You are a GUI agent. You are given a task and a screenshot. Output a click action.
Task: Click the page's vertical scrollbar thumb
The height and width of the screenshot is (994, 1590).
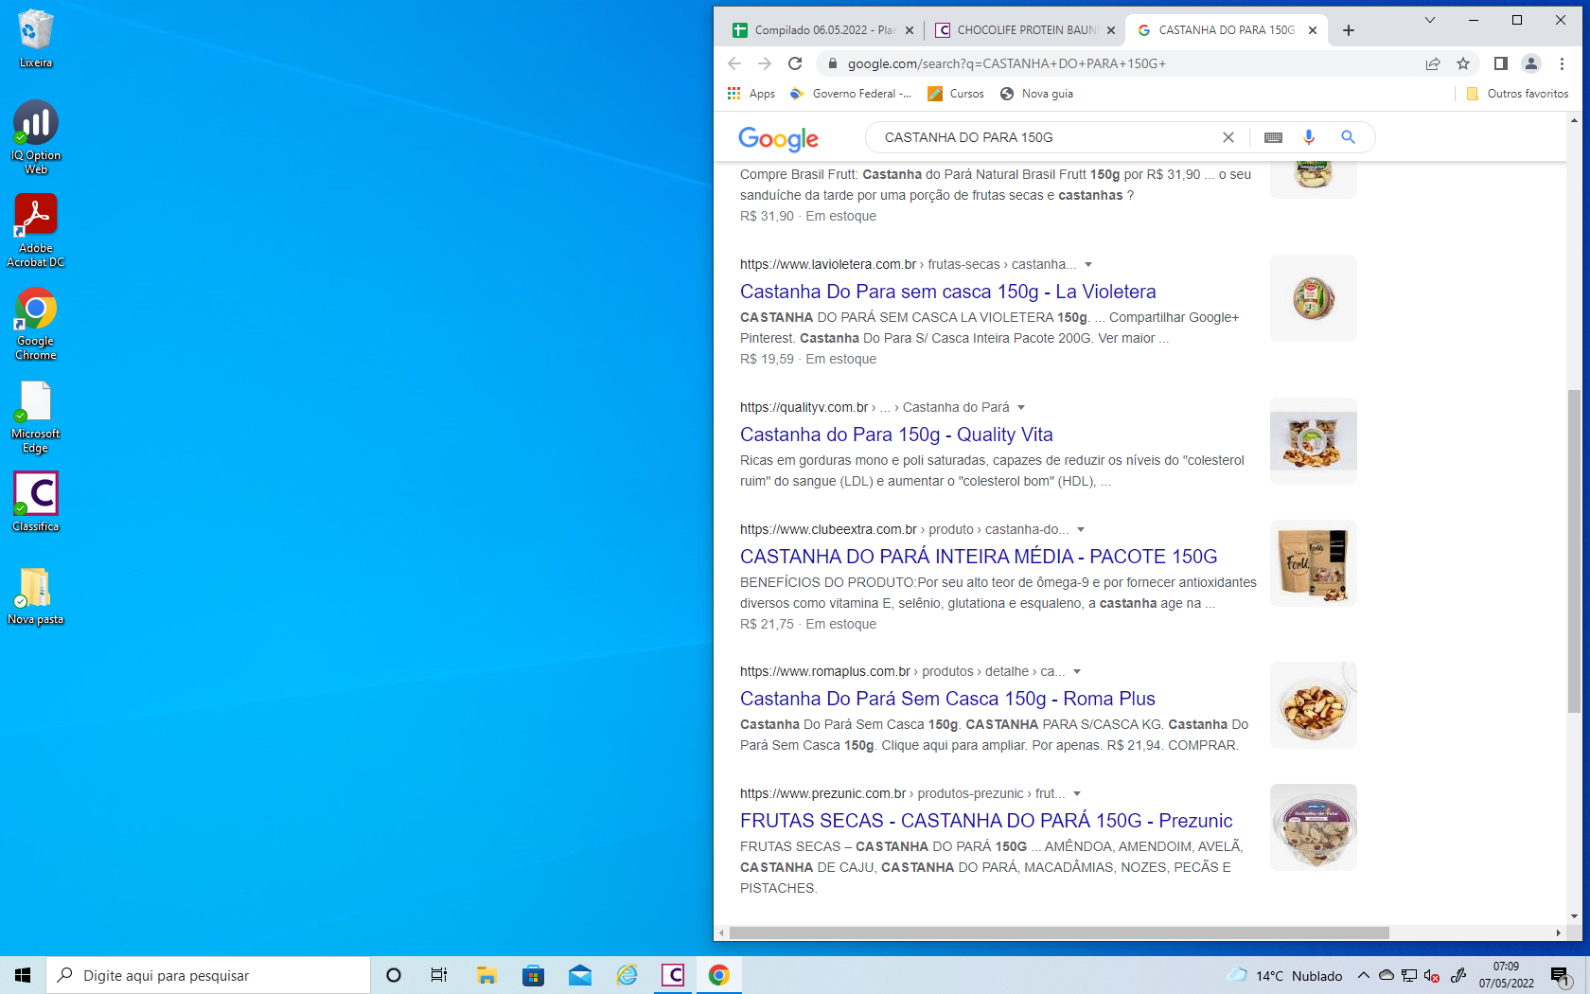pos(1574,549)
